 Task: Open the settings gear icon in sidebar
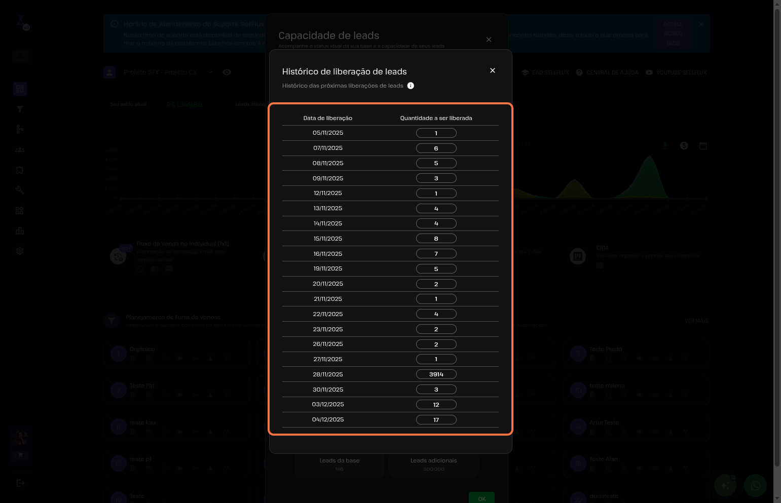(20, 251)
